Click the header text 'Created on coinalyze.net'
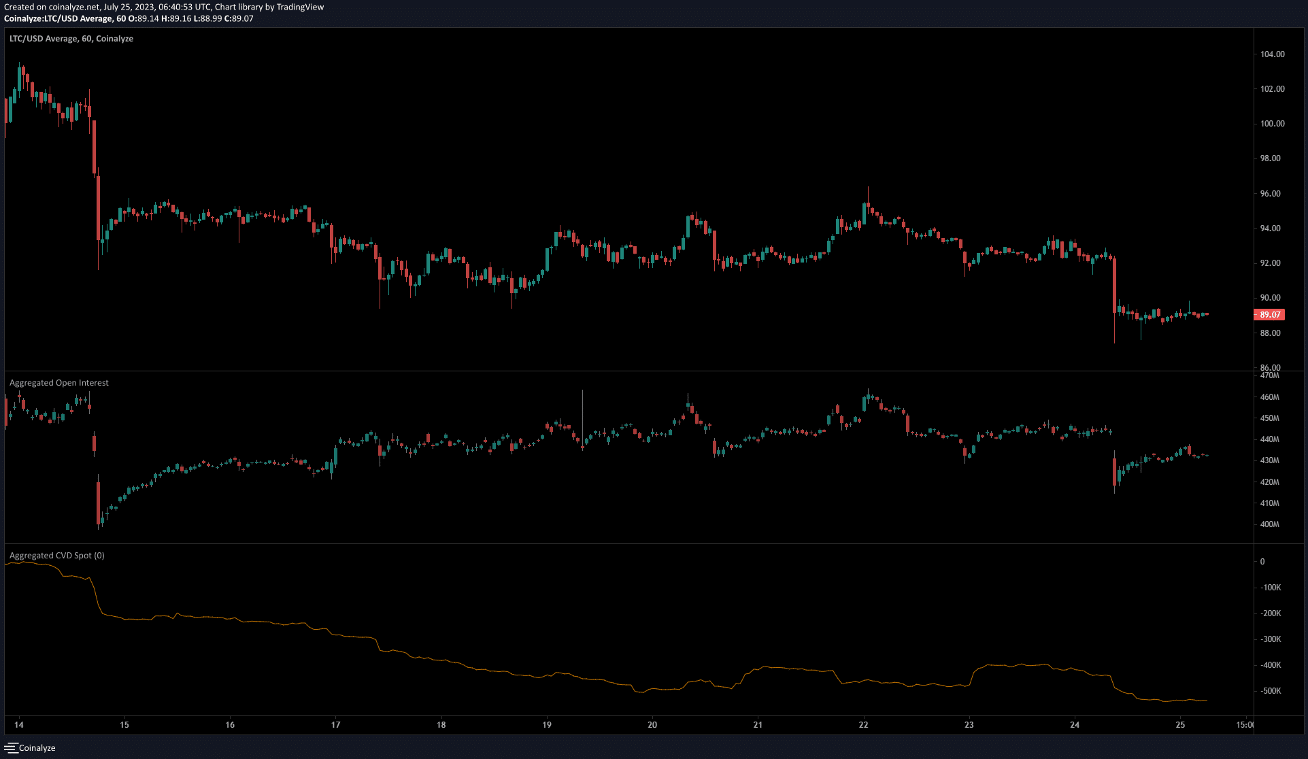The width and height of the screenshot is (1308, 759). click(52, 7)
